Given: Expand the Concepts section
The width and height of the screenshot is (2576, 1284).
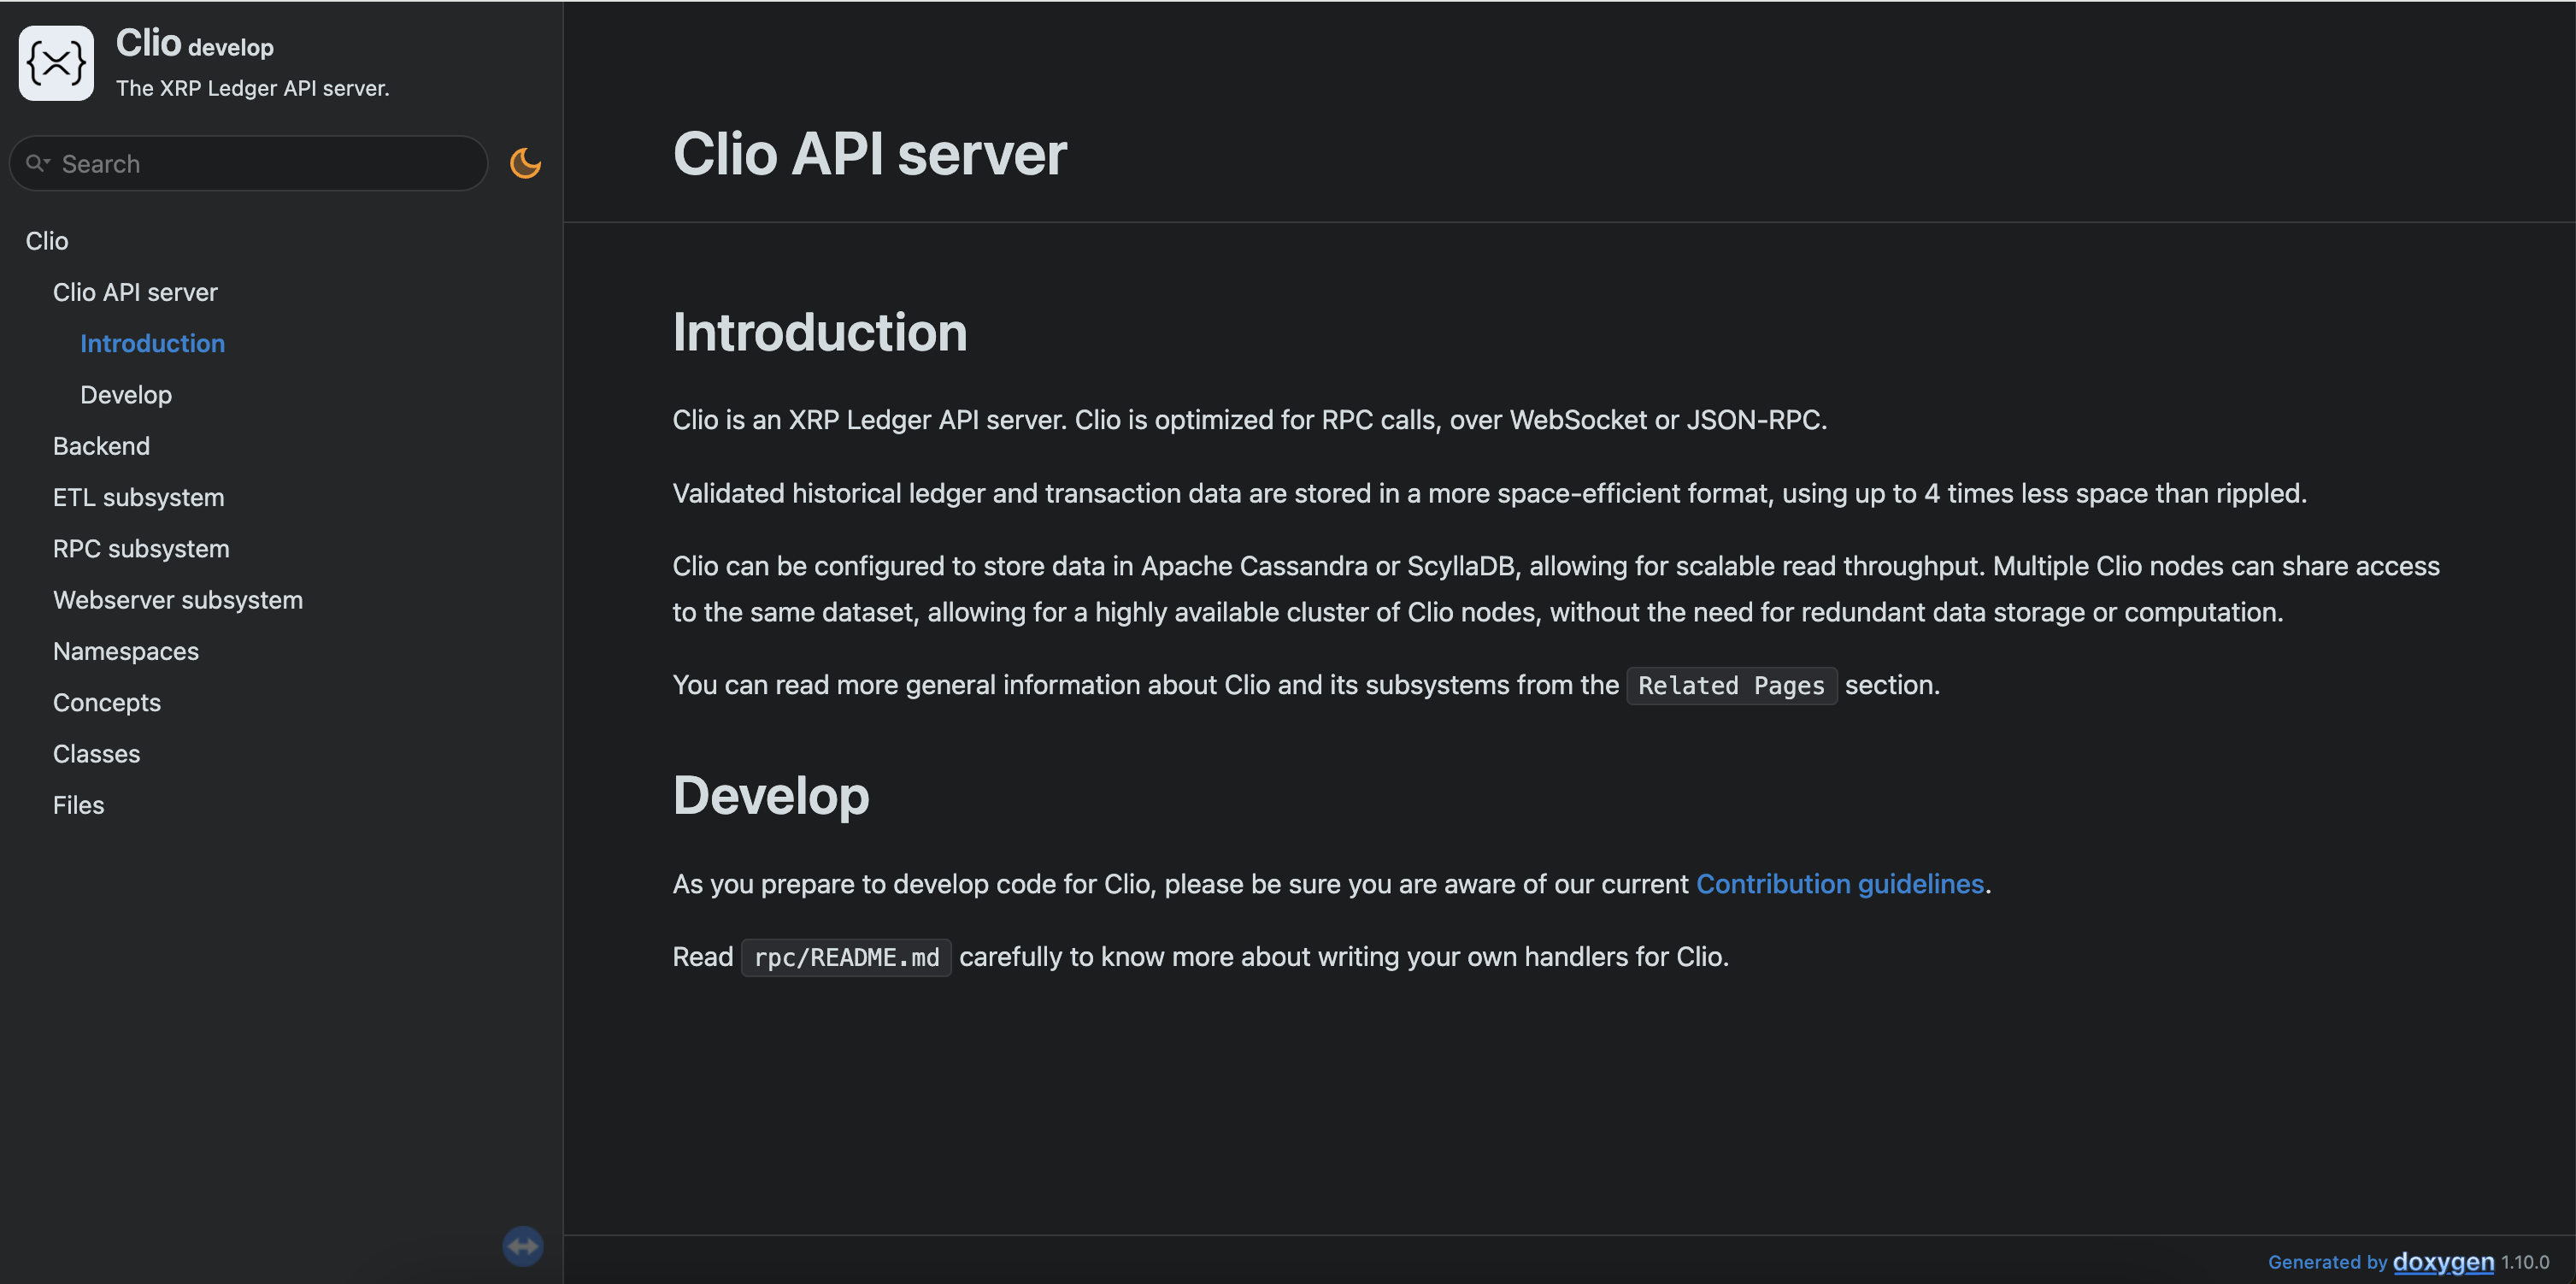Looking at the screenshot, I should coord(107,702).
